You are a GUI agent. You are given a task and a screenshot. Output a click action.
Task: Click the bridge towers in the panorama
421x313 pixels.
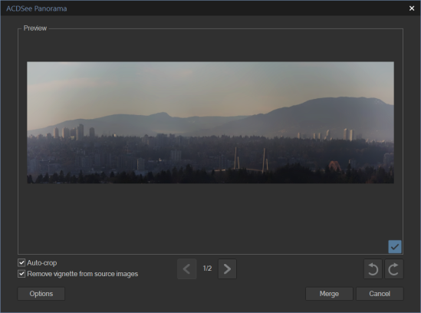coord(251,160)
